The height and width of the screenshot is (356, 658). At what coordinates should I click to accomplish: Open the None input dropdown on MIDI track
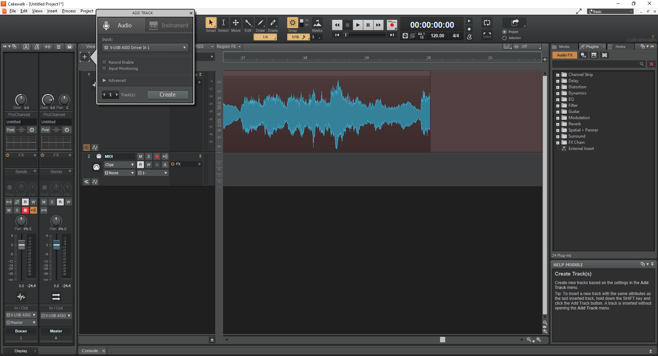119,173
